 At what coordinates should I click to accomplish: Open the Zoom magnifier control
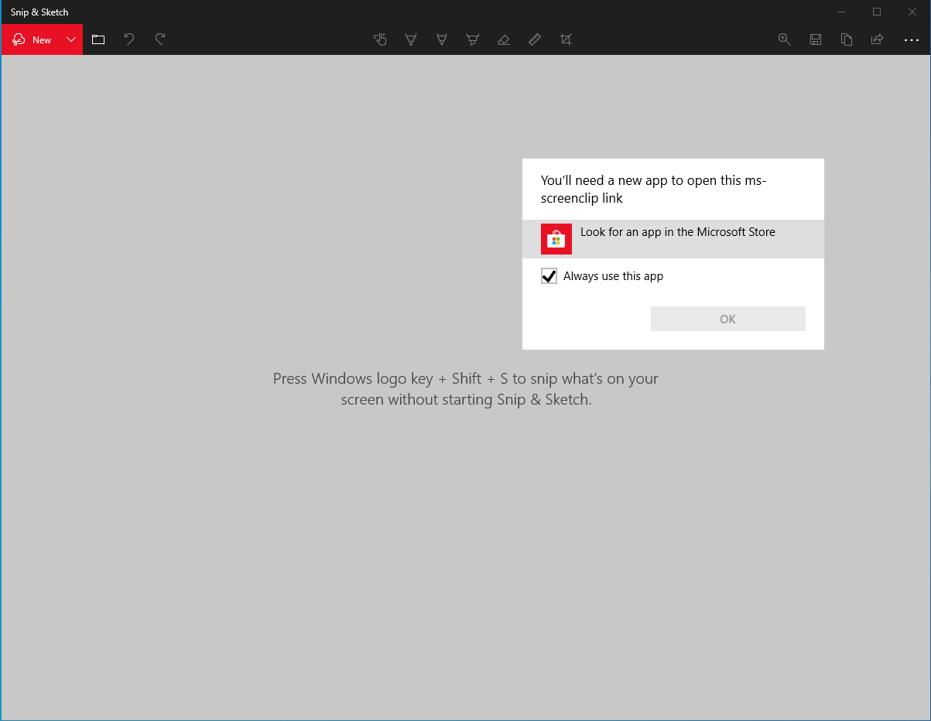(x=784, y=39)
